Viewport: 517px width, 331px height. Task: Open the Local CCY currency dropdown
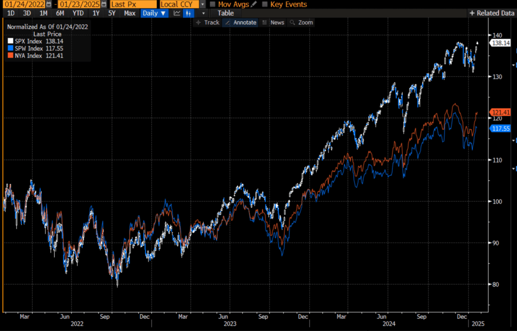[x=203, y=4]
